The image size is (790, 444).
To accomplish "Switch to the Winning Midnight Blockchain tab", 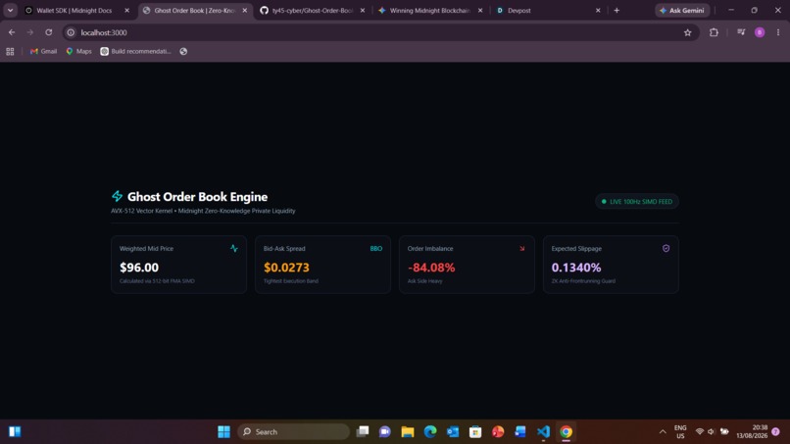I will click(429, 10).
